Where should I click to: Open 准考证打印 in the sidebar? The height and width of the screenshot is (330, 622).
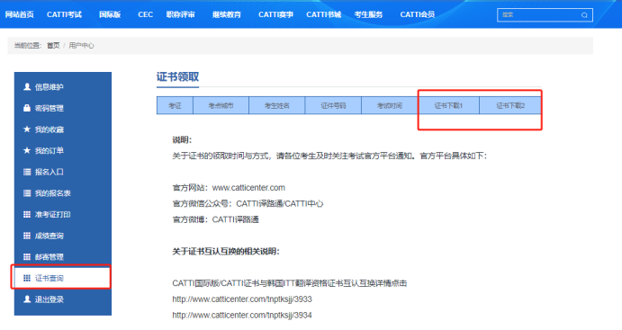(53, 214)
